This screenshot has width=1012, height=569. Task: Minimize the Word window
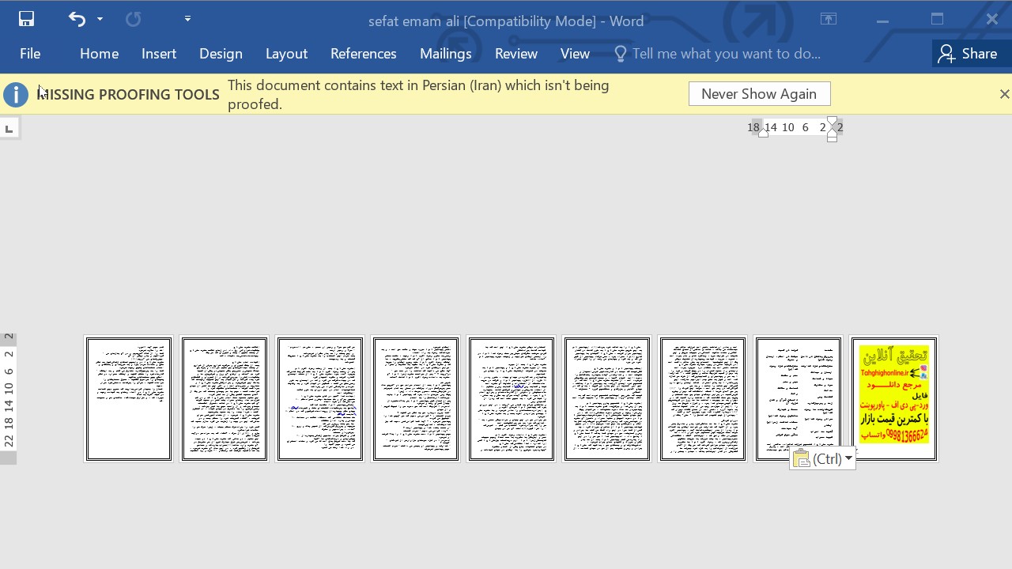click(882, 20)
